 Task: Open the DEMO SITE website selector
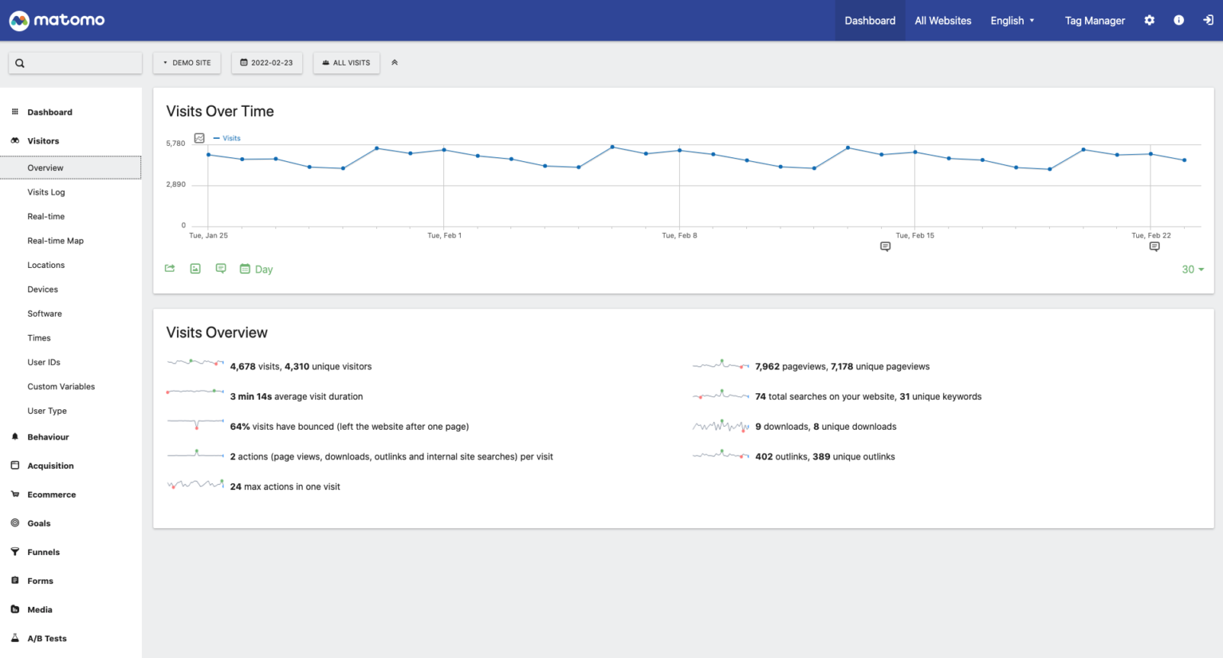tap(187, 62)
